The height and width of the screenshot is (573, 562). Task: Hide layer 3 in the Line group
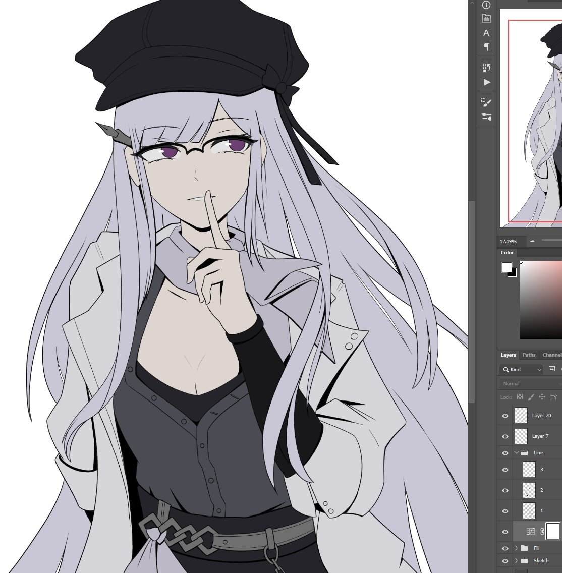pyautogui.click(x=505, y=470)
